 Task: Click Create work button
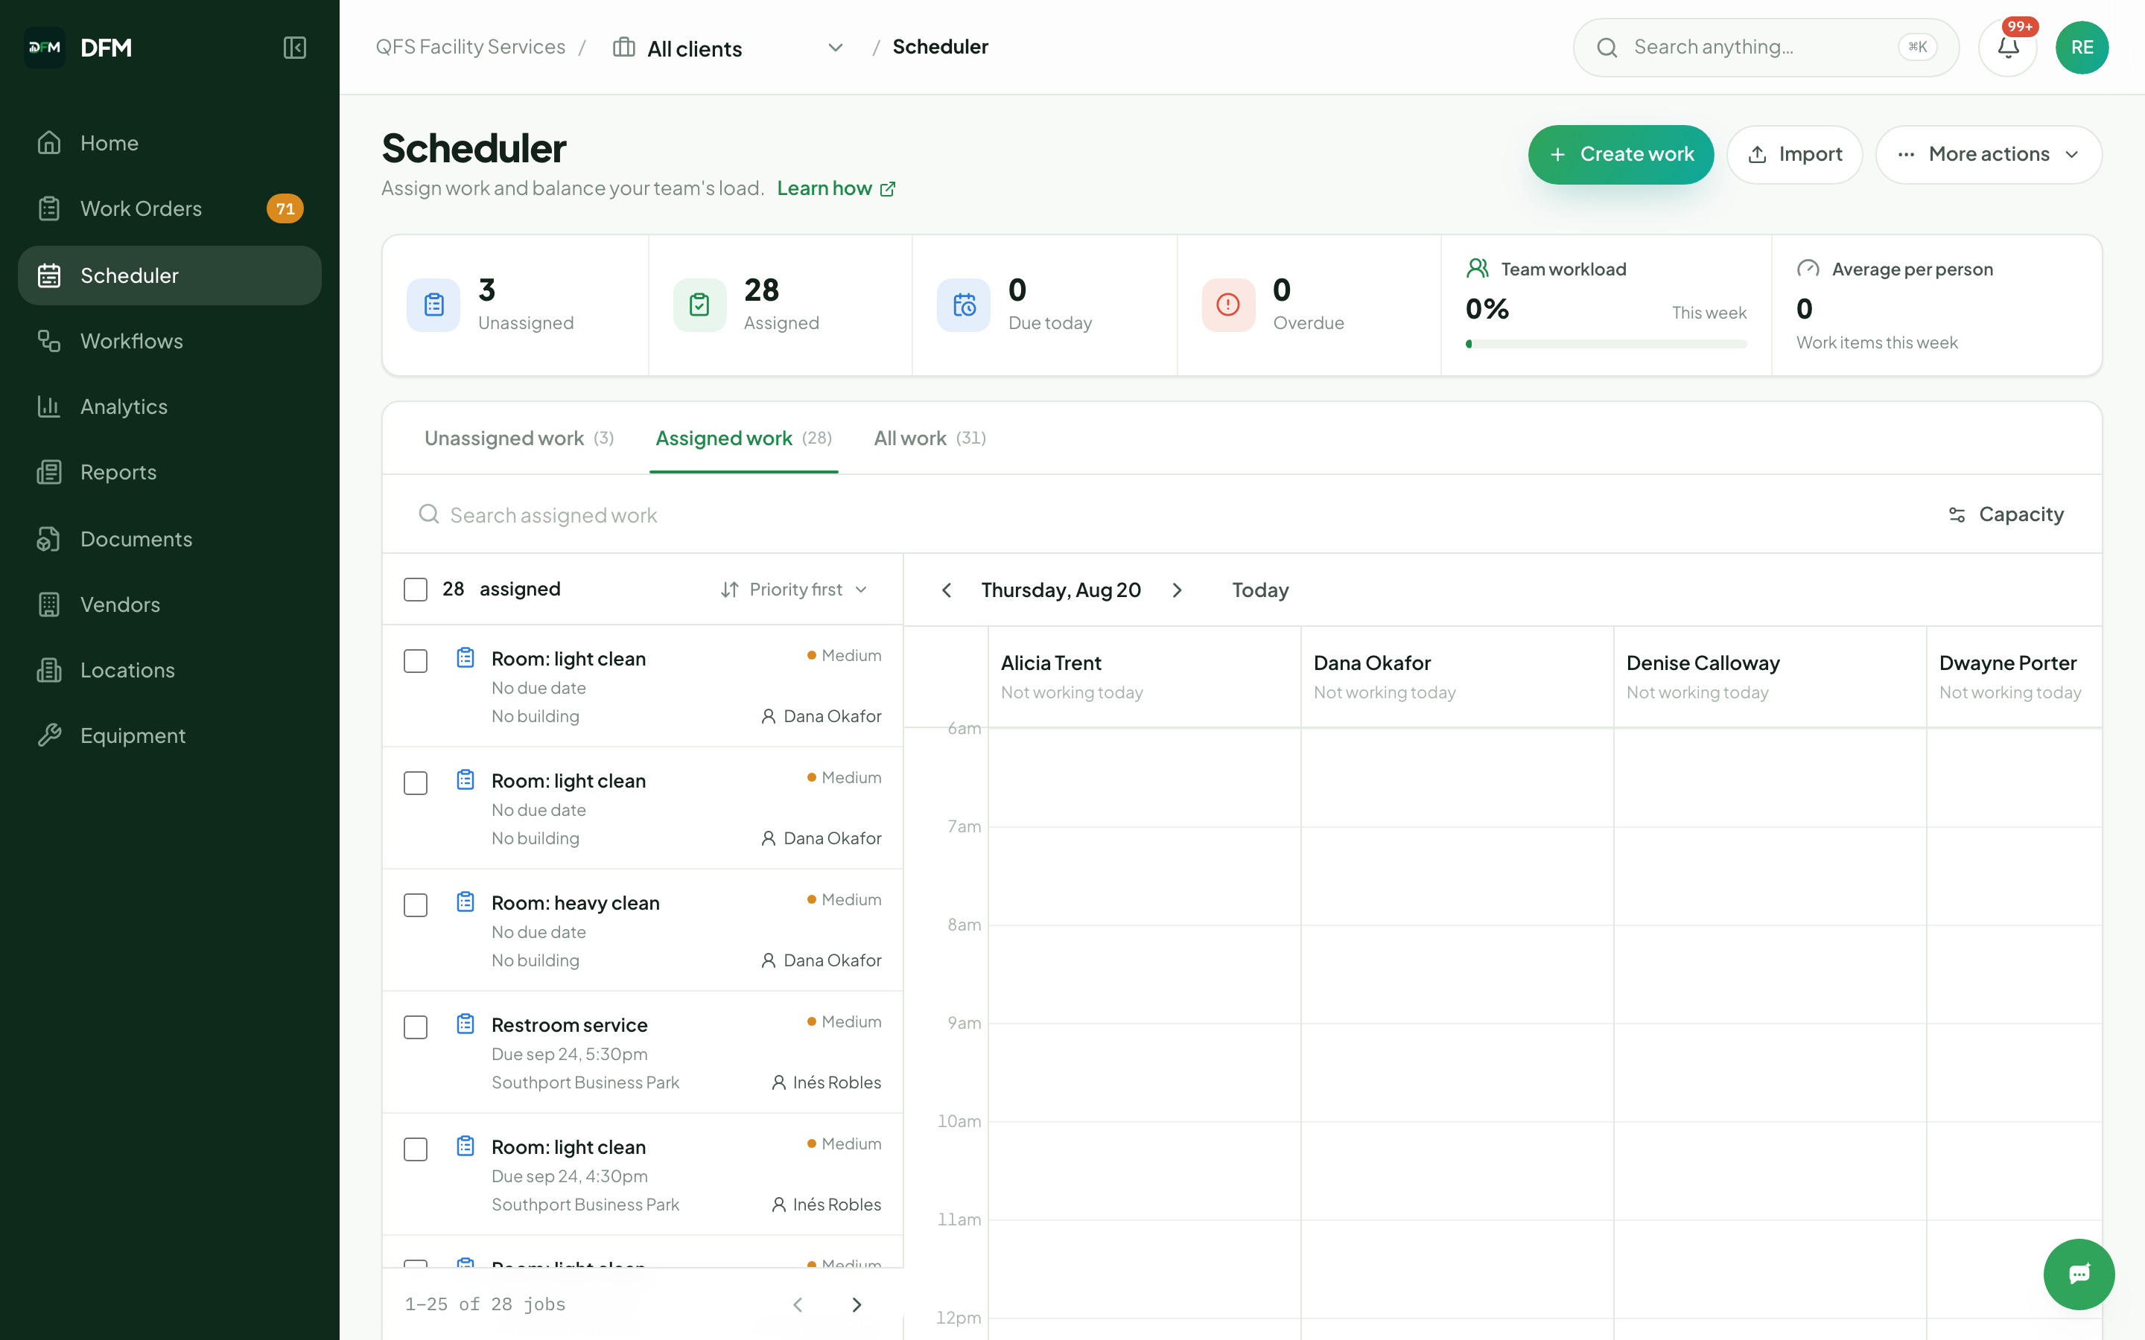point(1620,154)
